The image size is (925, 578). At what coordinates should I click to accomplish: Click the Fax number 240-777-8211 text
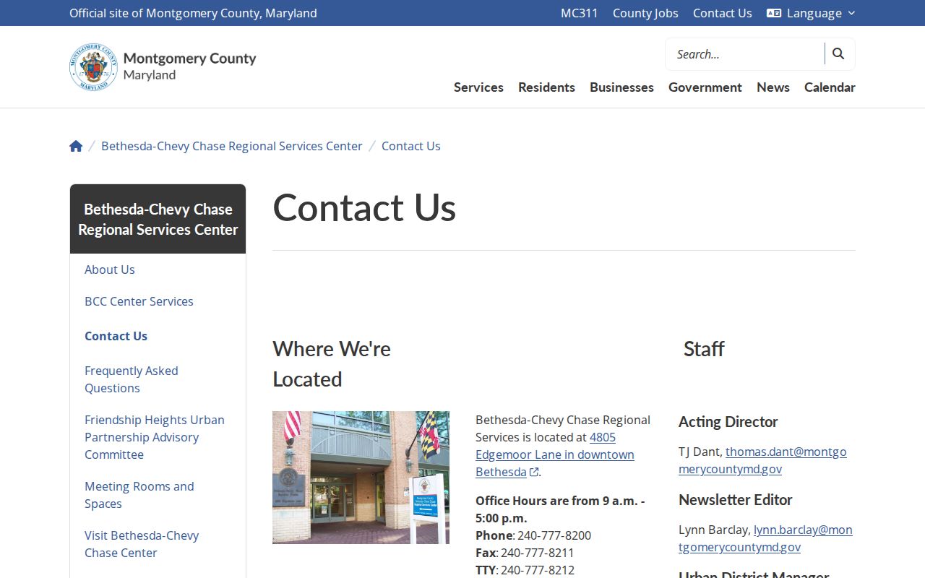coord(538,553)
